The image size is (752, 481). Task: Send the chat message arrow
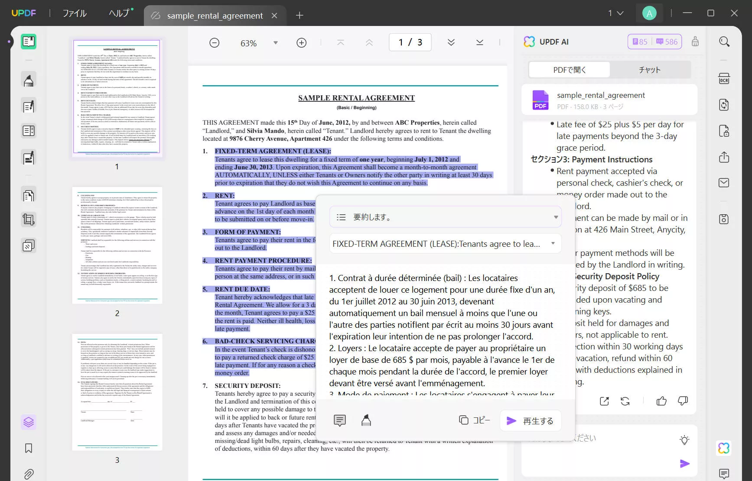(685, 464)
